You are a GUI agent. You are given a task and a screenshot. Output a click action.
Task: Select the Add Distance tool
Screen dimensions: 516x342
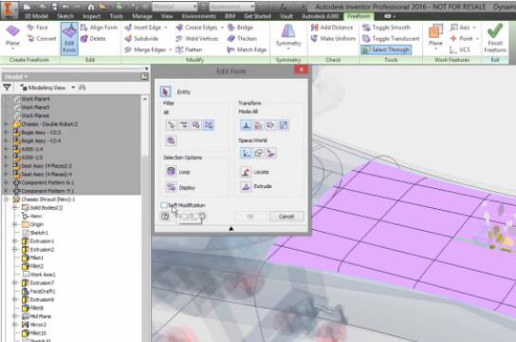click(x=332, y=28)
